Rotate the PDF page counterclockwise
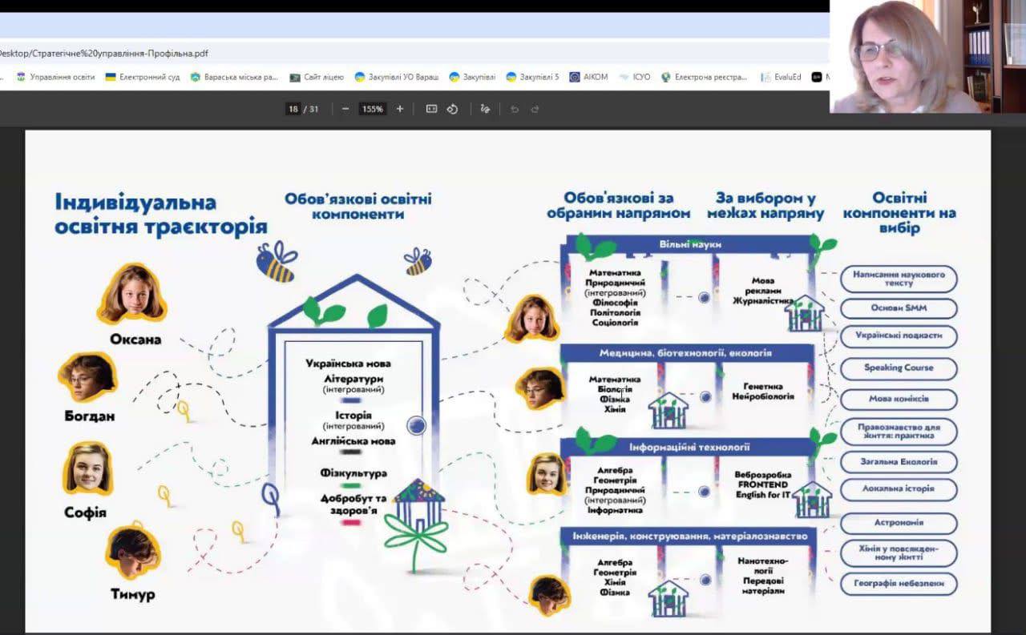 click(452, 109)
